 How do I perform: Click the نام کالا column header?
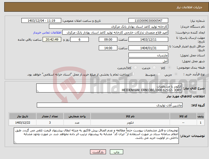click(130, 116)
